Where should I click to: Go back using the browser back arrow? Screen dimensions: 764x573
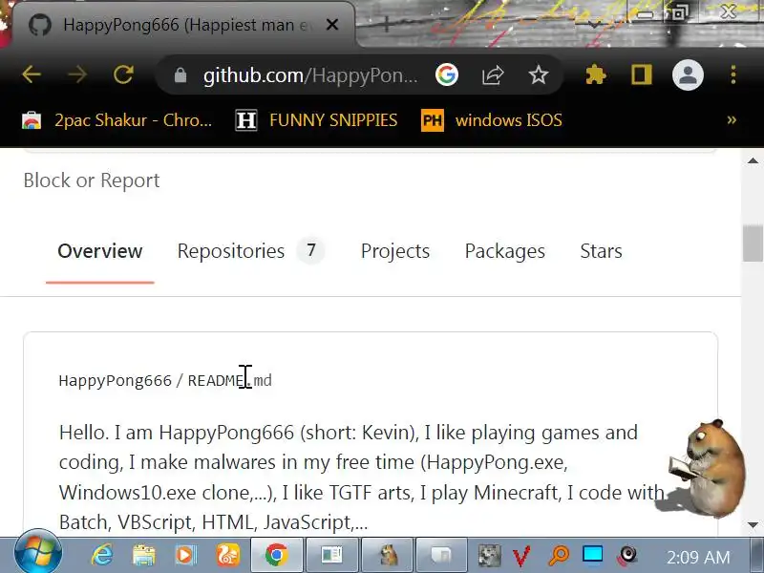coord(32,75)
